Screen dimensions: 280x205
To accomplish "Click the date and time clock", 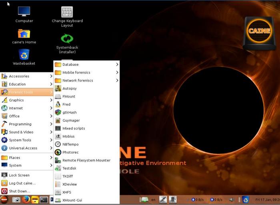I will pos(266,199).
